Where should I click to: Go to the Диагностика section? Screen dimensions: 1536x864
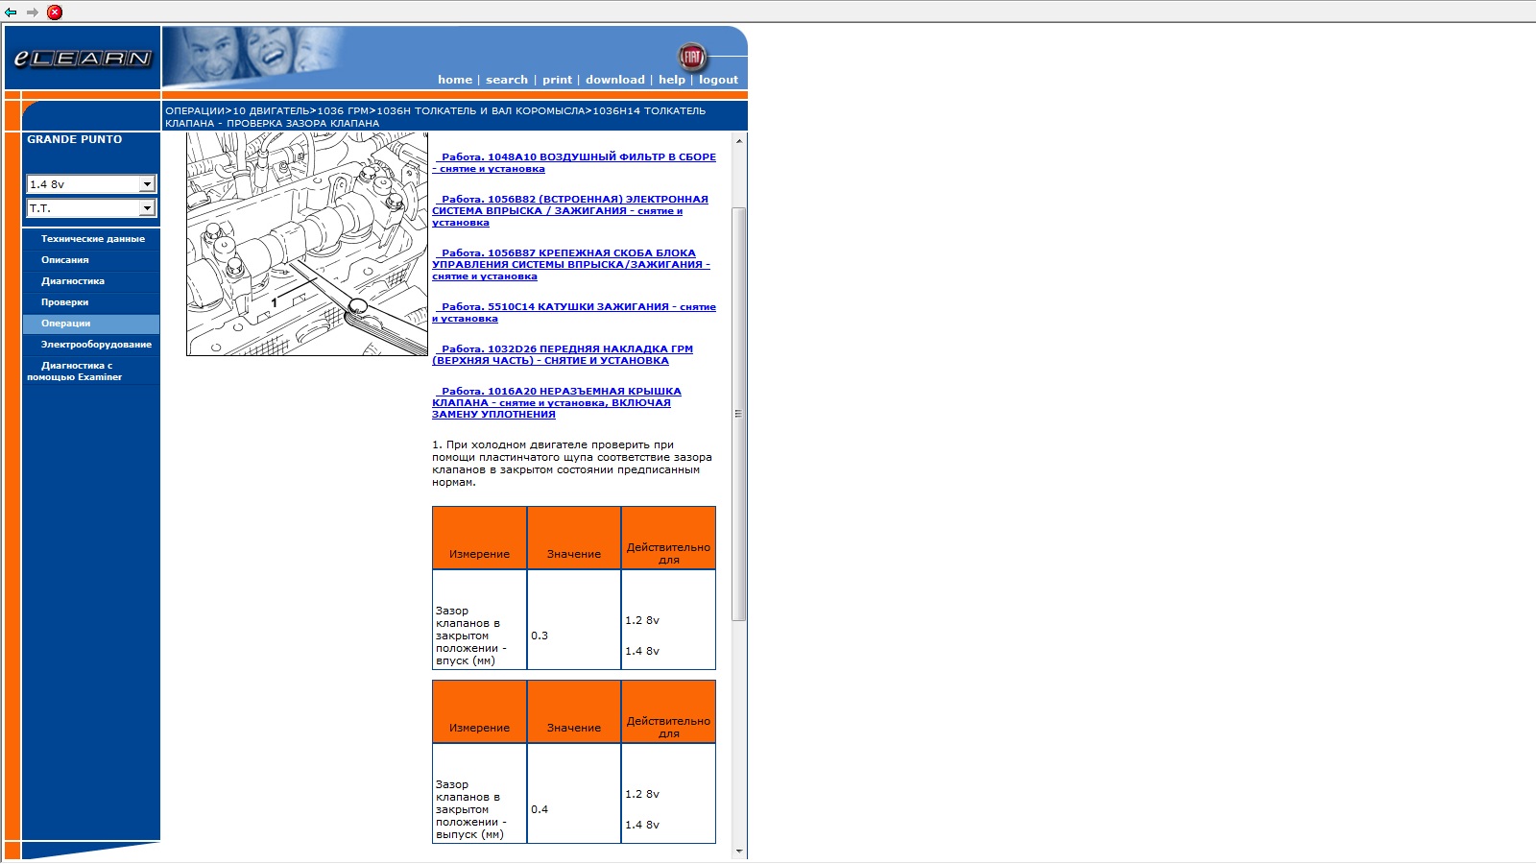(73, 281)
